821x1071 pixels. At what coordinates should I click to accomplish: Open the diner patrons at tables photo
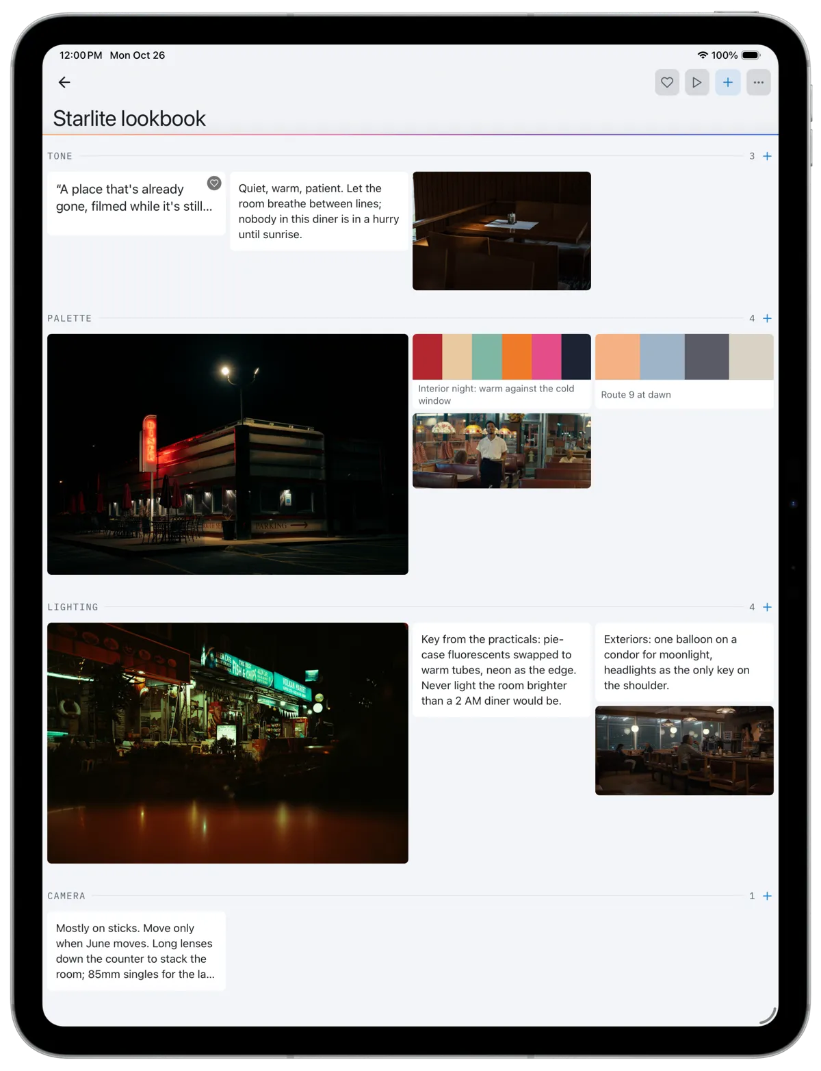[x=684, y=751]
